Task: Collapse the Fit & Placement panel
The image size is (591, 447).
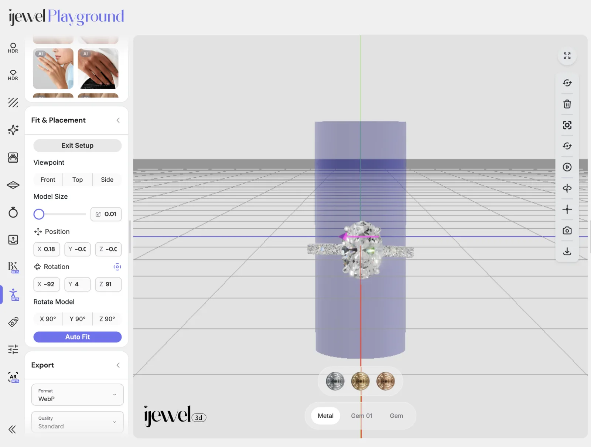Action: pos(118,120)
